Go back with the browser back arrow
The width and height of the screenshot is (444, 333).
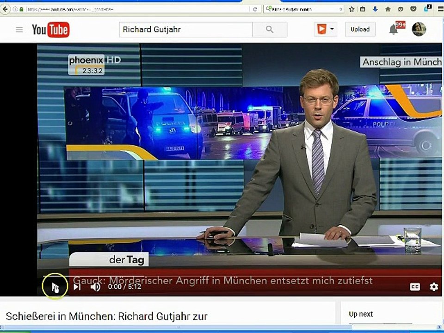point(5,9)
